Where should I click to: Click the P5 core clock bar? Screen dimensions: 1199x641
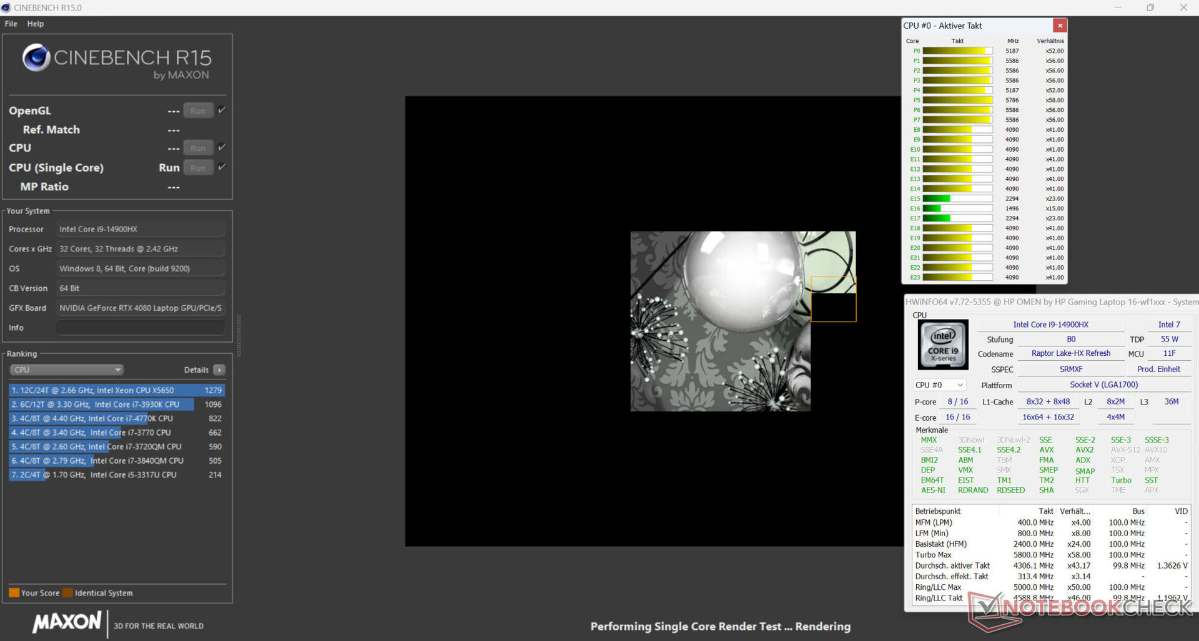pyautogui.click(x=957, y=100)
